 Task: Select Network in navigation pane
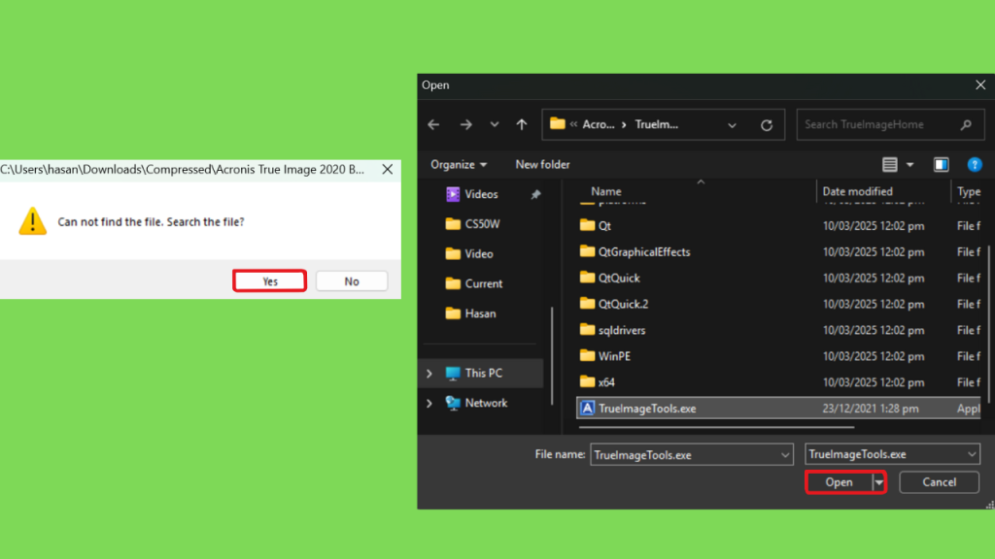[486, 403]
